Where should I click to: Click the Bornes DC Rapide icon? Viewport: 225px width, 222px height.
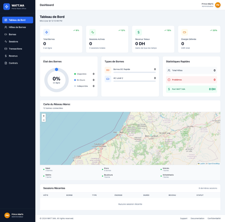(108, 70)
